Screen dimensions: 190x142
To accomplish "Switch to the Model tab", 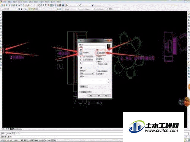I will pos(12,129).
